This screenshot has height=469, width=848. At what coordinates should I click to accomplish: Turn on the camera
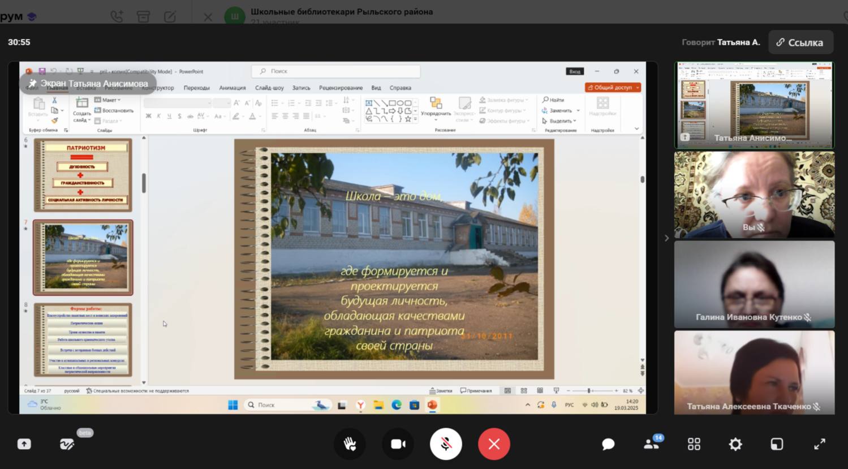point(398,444)
